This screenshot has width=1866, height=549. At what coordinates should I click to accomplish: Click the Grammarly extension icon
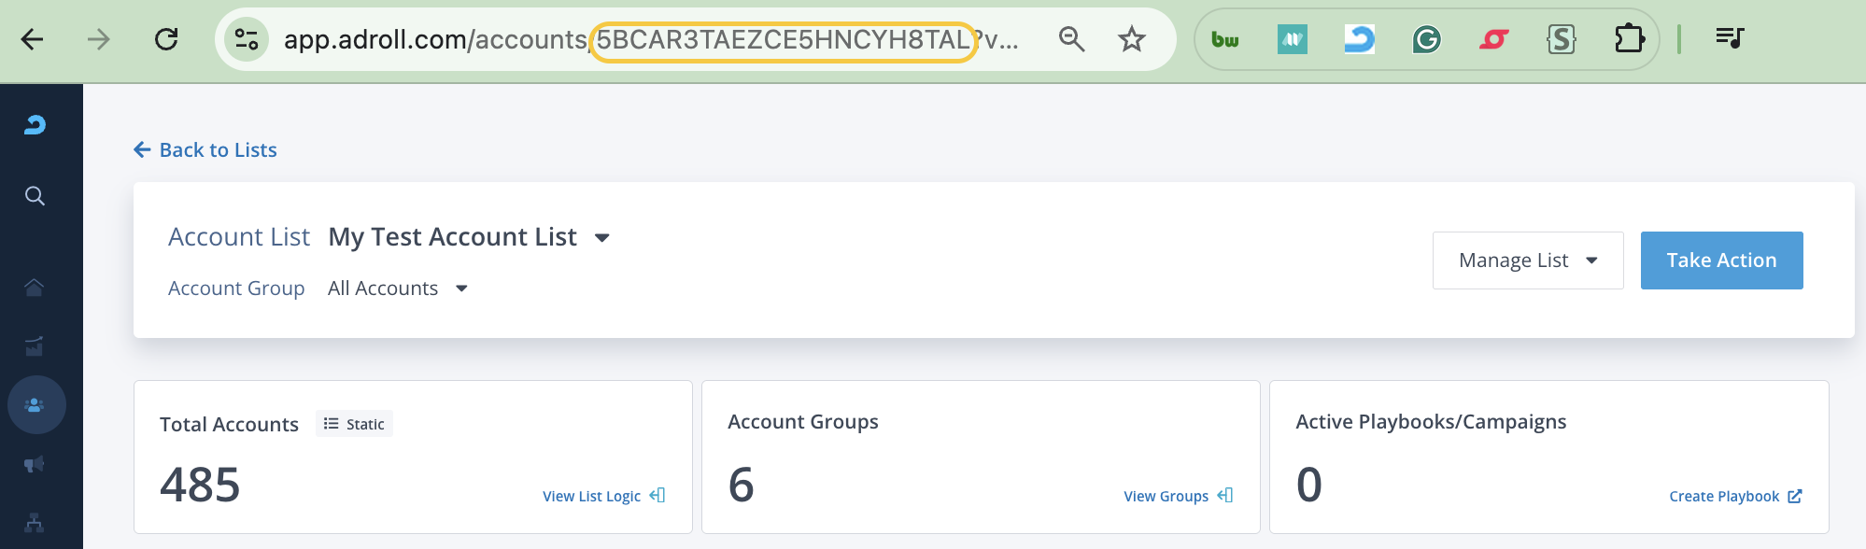point(1426,39)
